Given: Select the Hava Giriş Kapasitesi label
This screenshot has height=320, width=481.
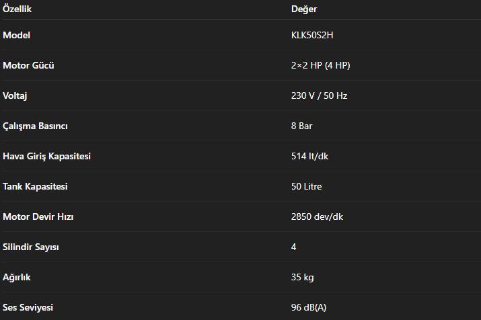Looking at the screenshot, I should 46,156.
